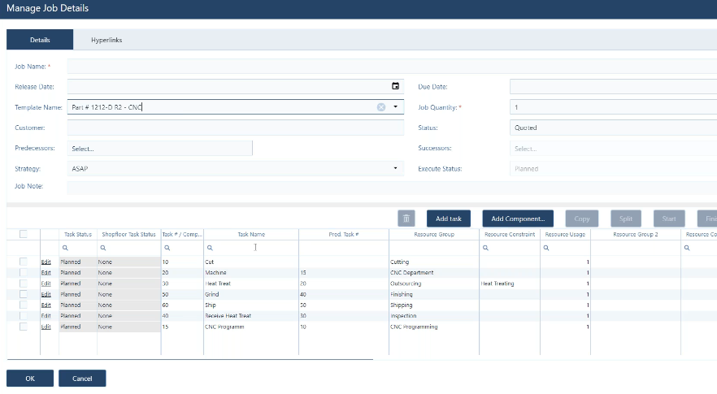Viewport: 717px width, 394px height.
Task: Click the Customer input field
Action: point(236,128)
